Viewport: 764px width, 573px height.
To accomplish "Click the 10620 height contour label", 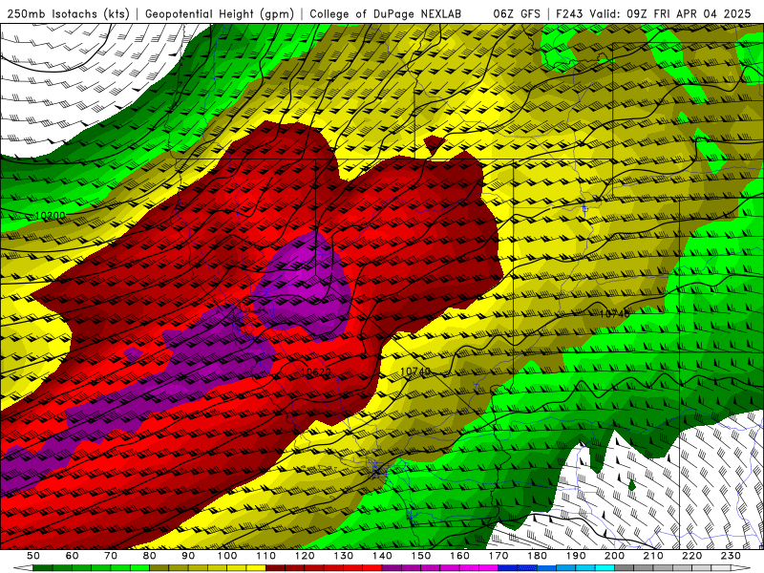I will 316,371.
